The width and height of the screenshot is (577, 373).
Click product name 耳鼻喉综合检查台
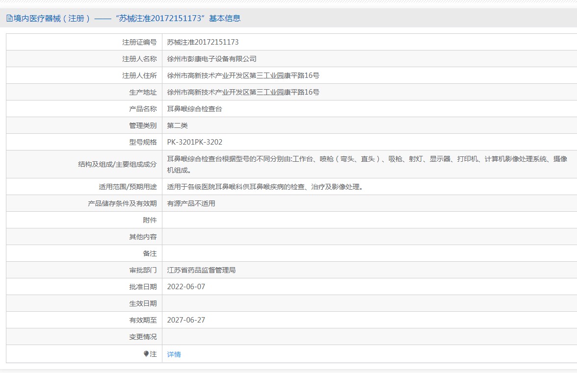tap(194, 109)
